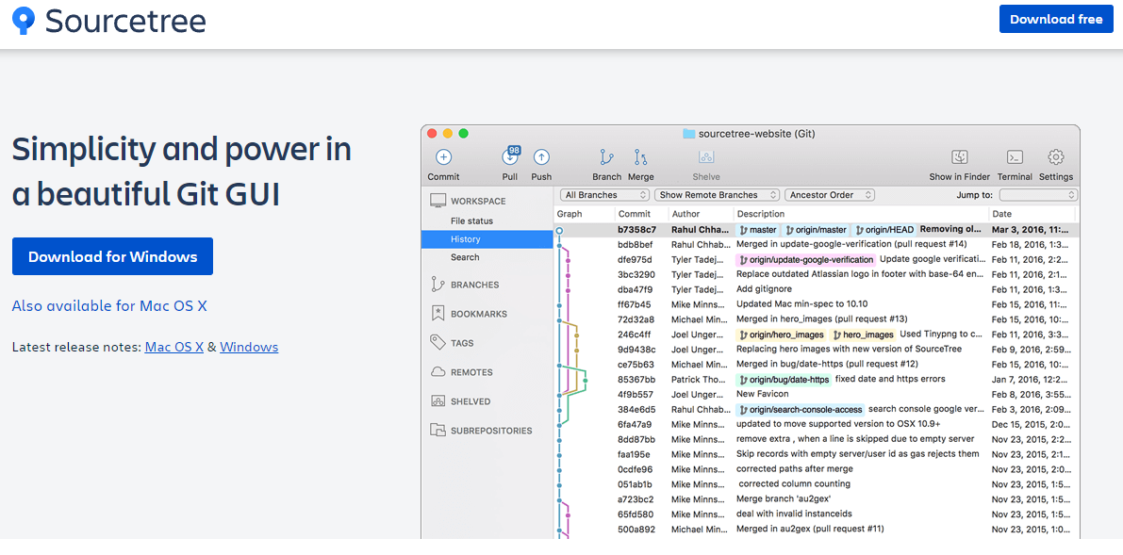
Task: Click the Download for Windows button
Action: (x=112, y=256)
